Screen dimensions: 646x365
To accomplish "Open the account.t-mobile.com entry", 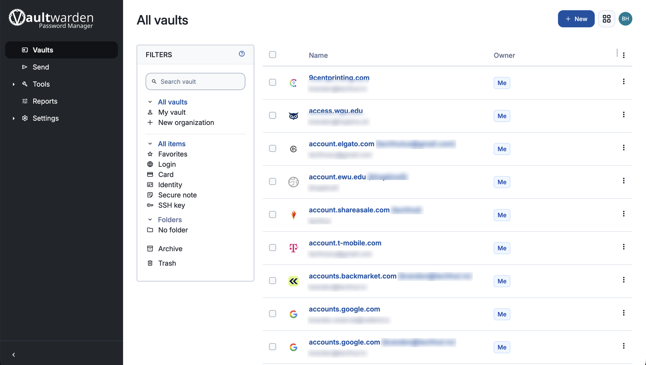I will tap(345, 243).
